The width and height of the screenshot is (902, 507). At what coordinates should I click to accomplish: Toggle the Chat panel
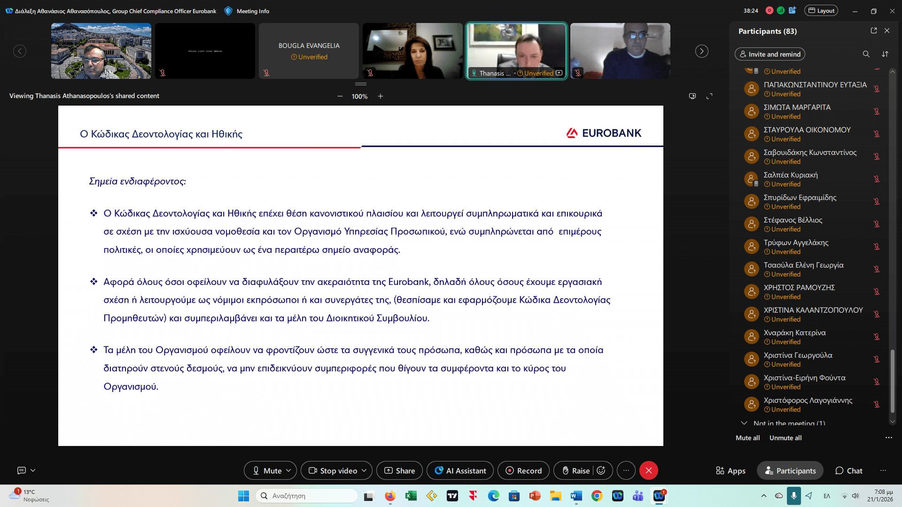[848, 471]
